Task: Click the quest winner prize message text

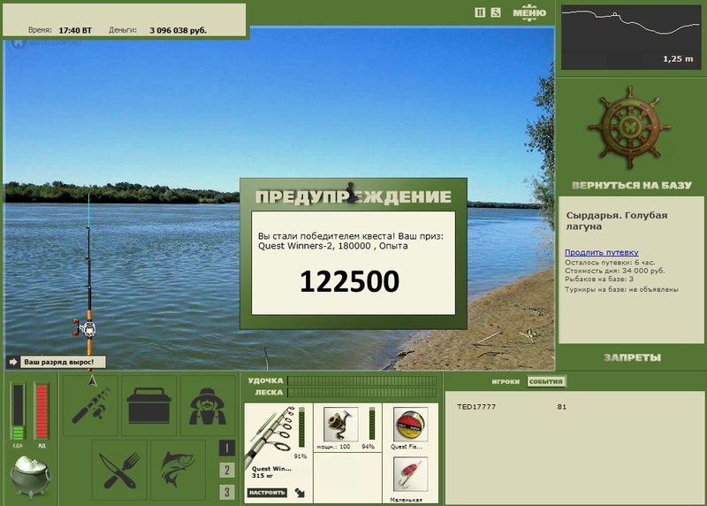Action: tap(351, 241)
